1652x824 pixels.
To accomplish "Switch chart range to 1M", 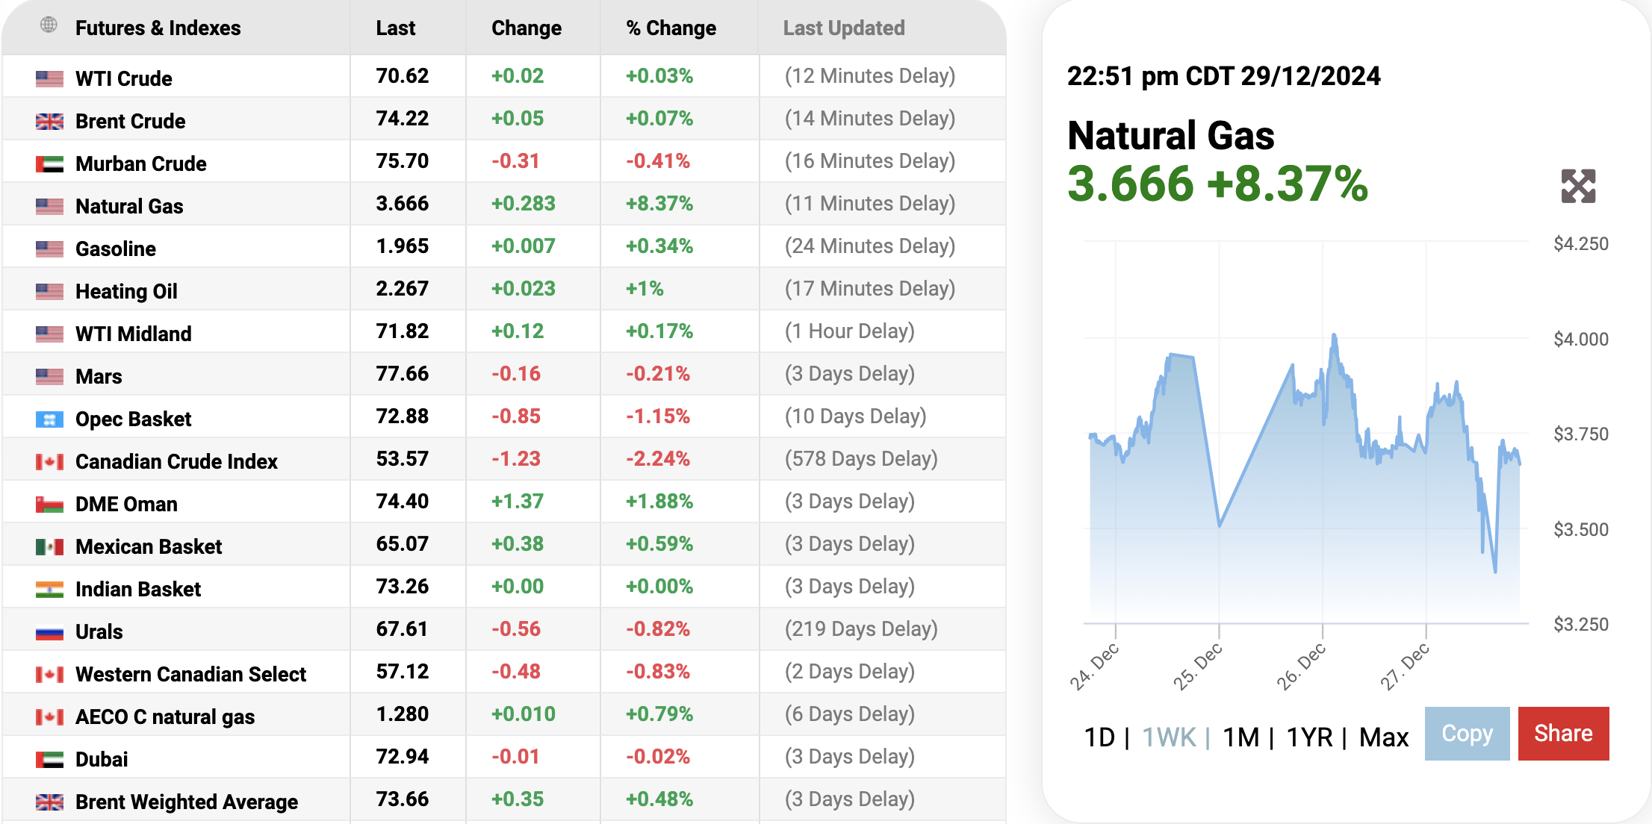I will [1241, 737].
